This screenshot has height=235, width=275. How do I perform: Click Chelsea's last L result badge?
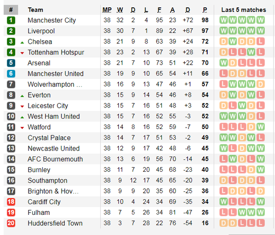pyautogui.click(x=260, y=42)
